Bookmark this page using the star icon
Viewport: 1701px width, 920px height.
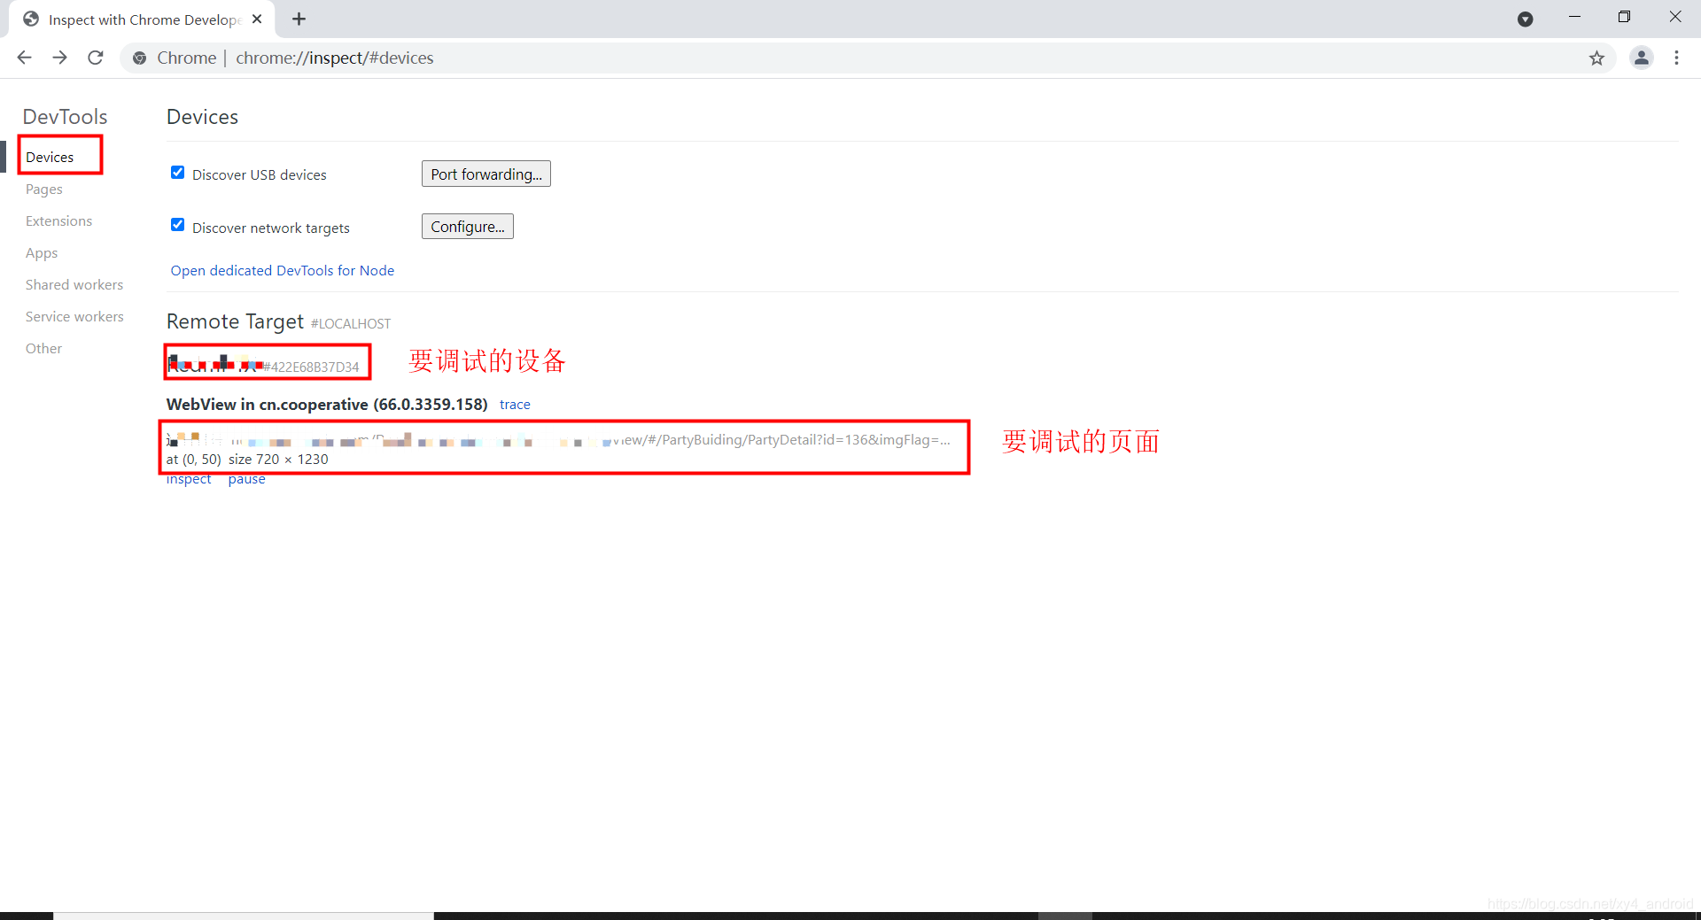point(1597,58)
